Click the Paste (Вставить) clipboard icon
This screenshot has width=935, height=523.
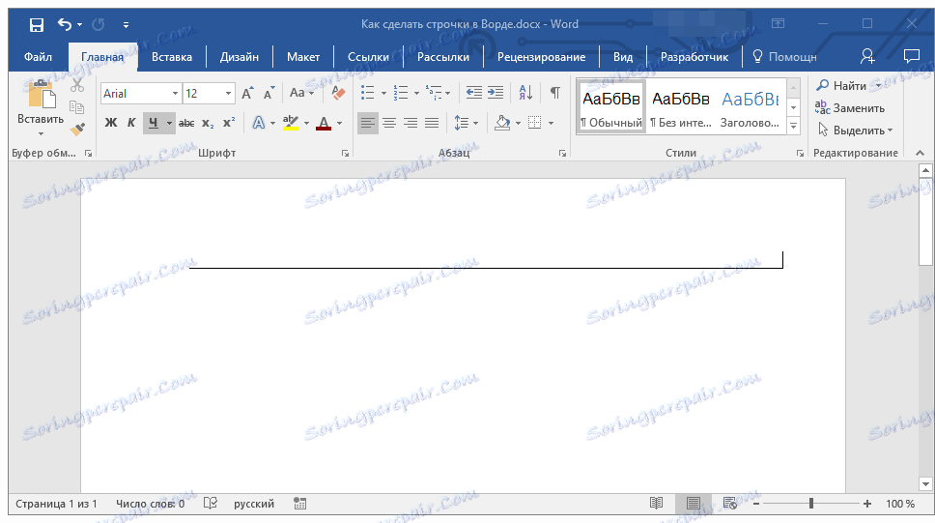[x=41, y=95]
